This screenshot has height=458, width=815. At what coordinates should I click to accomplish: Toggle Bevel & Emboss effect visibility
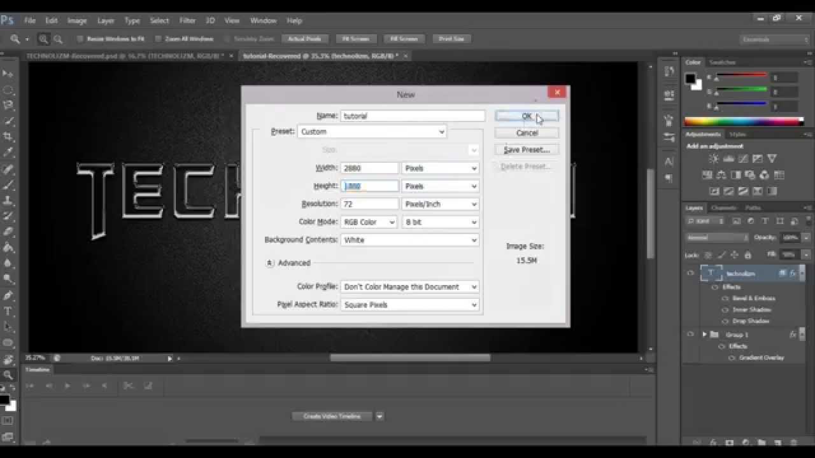point(725,298)
